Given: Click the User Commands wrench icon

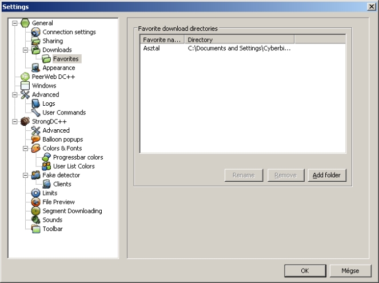Looking at the screenshot, I should tap(36, 113).
